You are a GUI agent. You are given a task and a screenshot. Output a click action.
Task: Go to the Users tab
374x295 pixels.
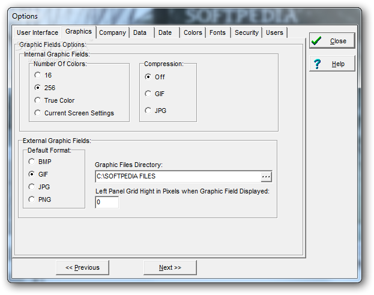click(x=274, y=32)
